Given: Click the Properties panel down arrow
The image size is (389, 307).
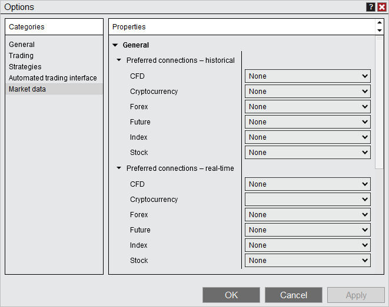Looking at the screenshot, I should pos(379,31).
